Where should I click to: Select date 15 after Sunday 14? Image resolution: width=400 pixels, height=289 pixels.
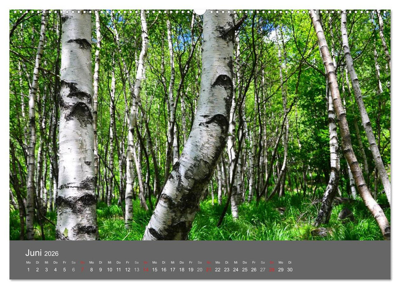[154, 269]
